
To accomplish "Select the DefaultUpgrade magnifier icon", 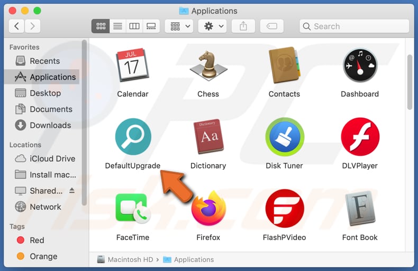I will 133,137.
